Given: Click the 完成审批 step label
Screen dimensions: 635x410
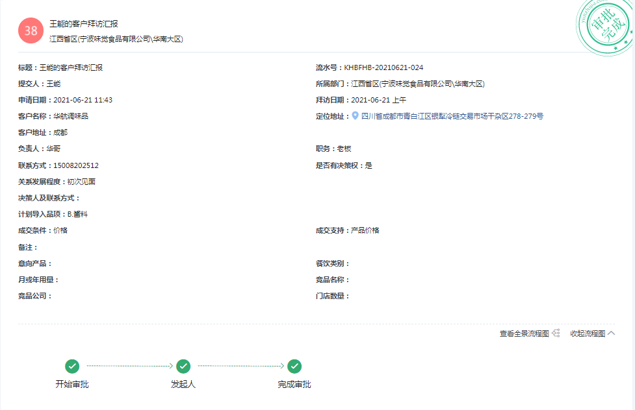Looking at the screenshot, I should tap(294, 384).
